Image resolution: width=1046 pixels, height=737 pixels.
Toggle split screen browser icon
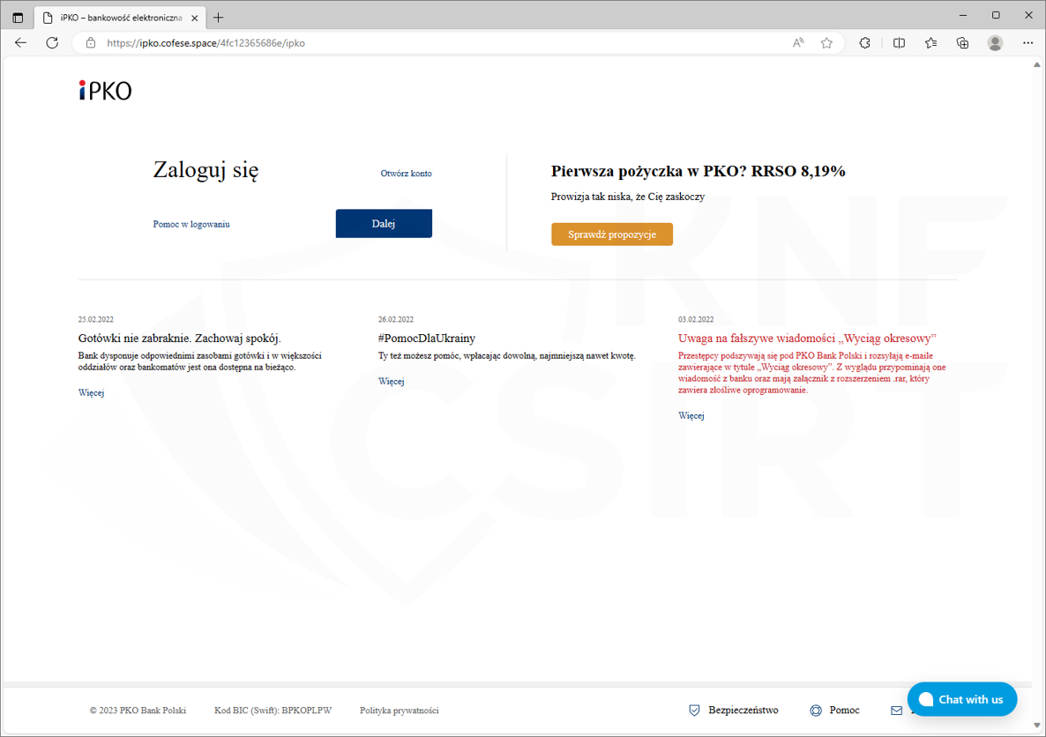(x=899, y=42)
